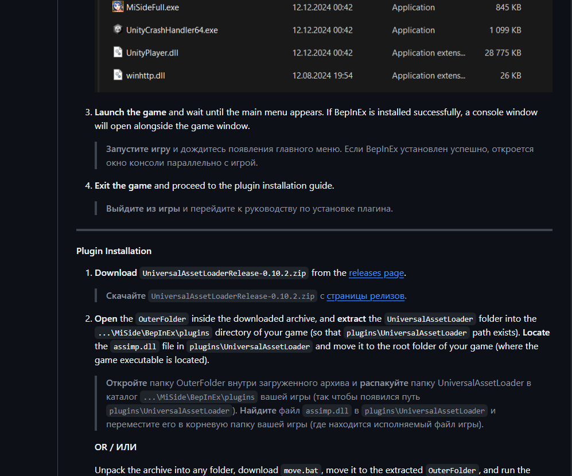Click the UnityCrashHandler64.exe file icon

point(118,30)
